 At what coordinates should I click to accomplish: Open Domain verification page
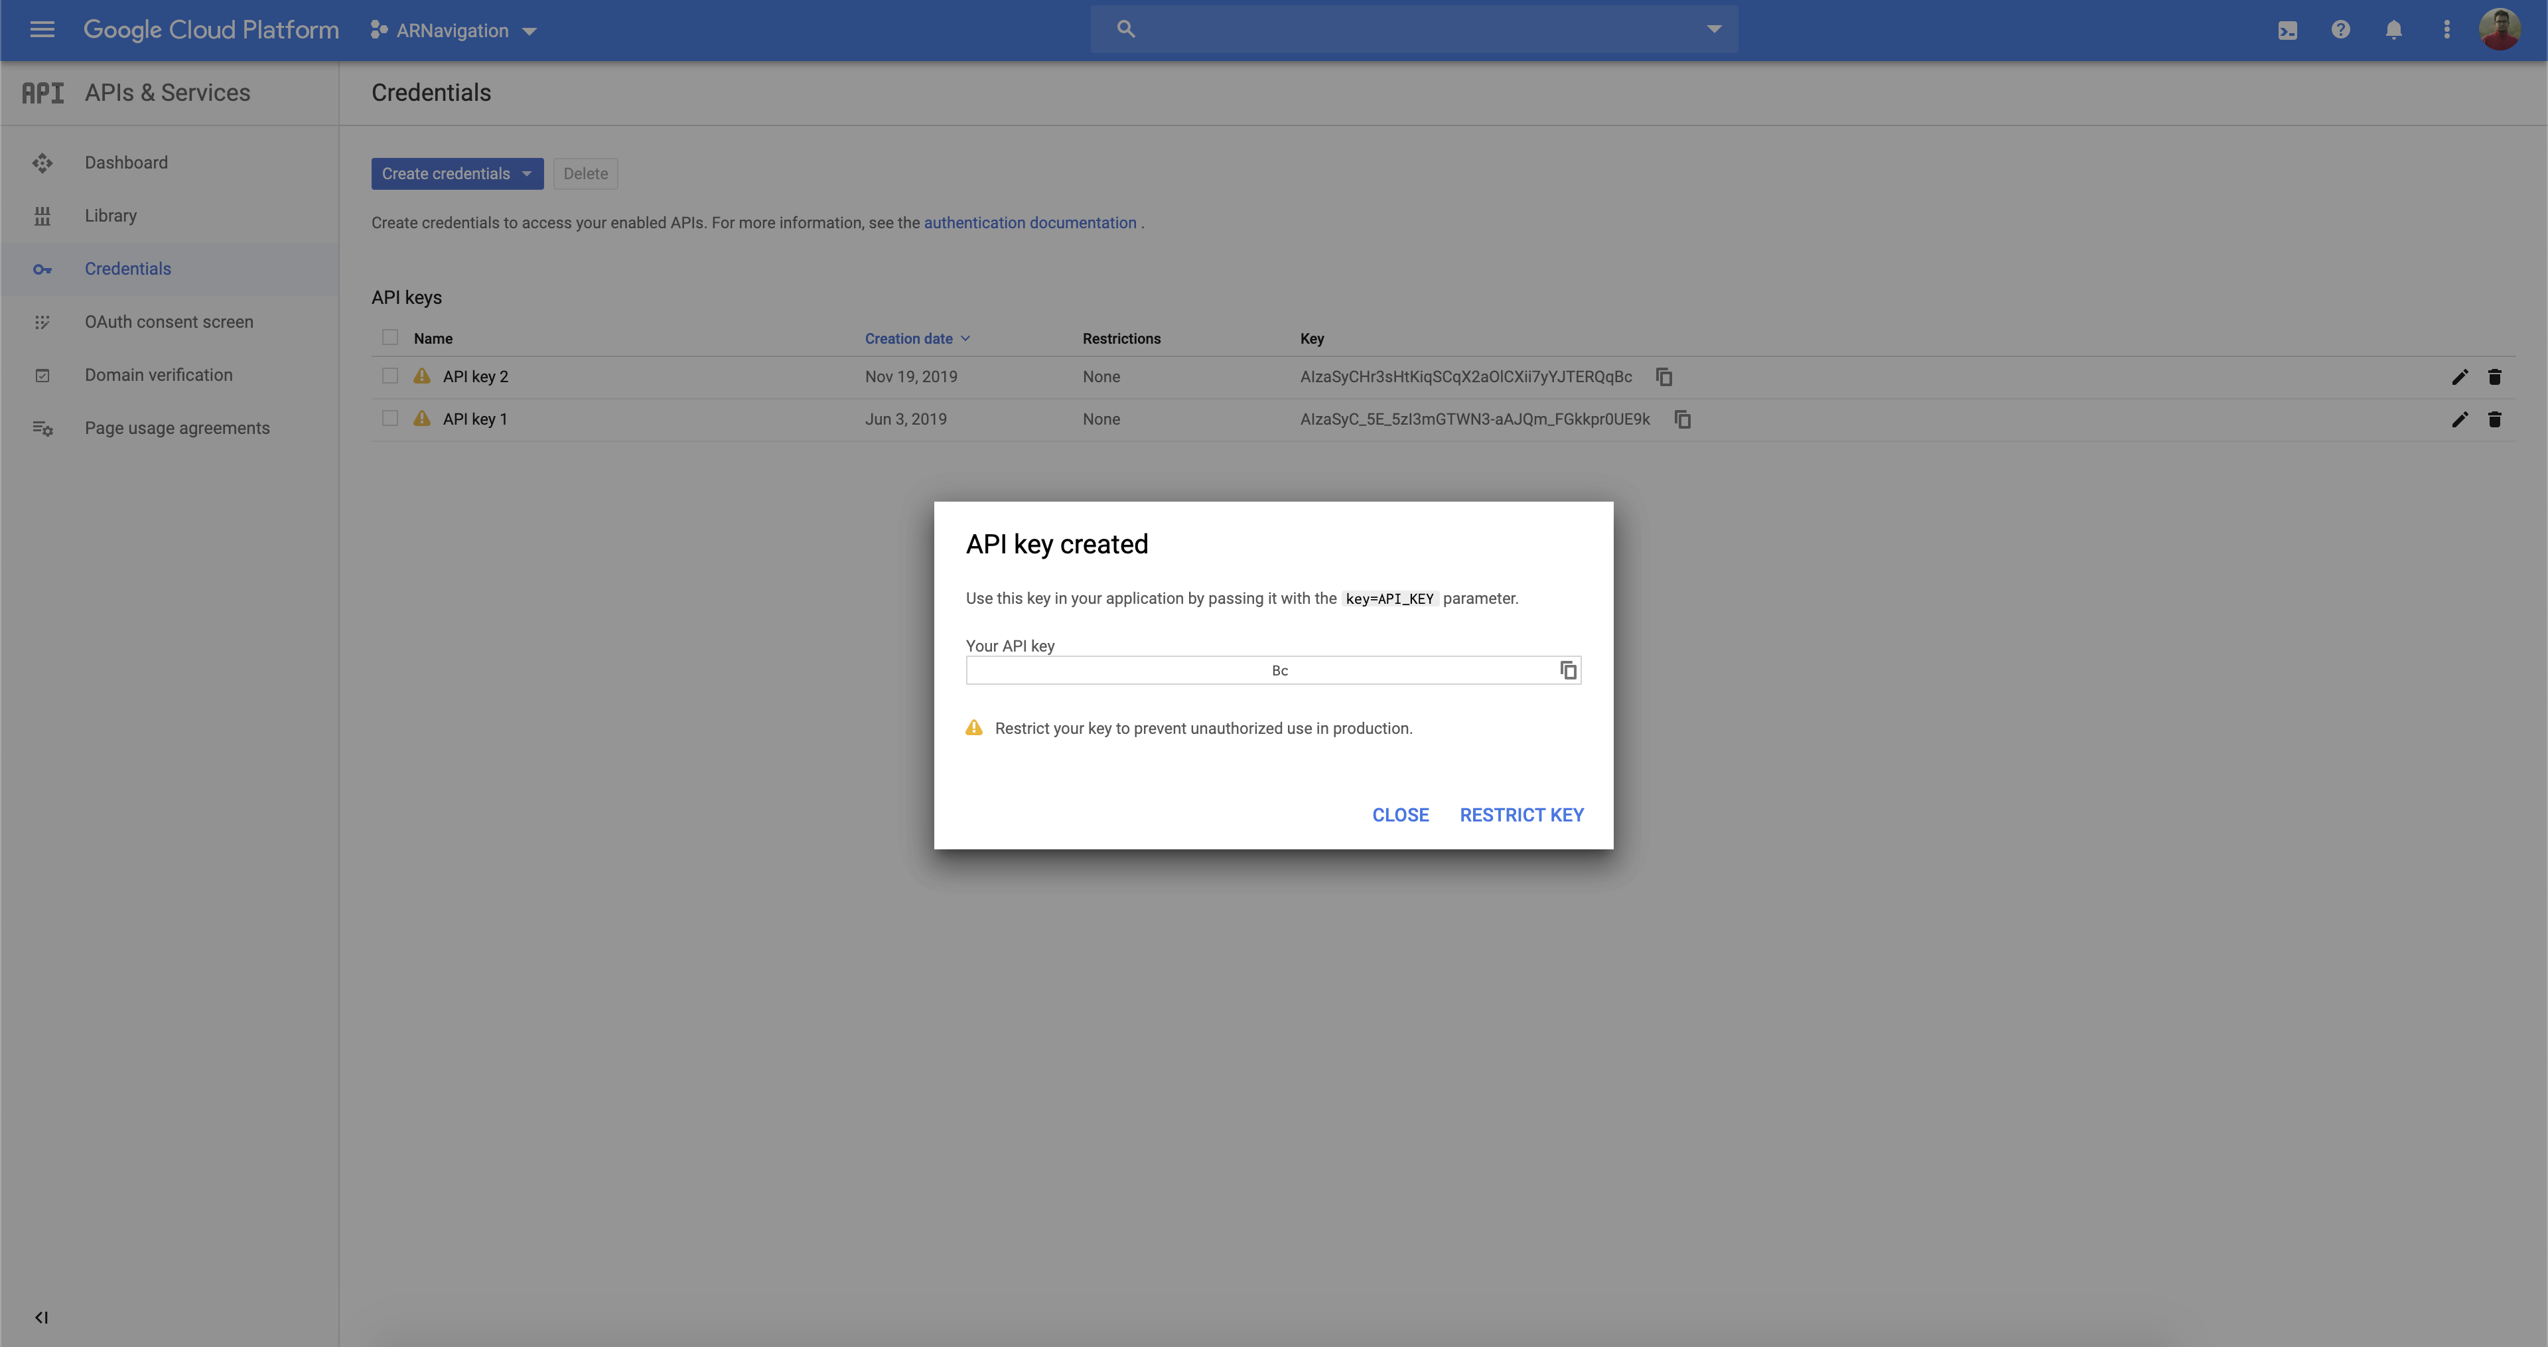coord(159,375)
